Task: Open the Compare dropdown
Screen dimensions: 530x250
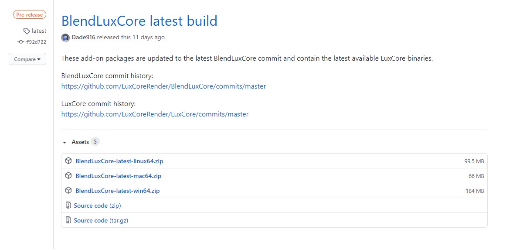Action: coord(27,59)
